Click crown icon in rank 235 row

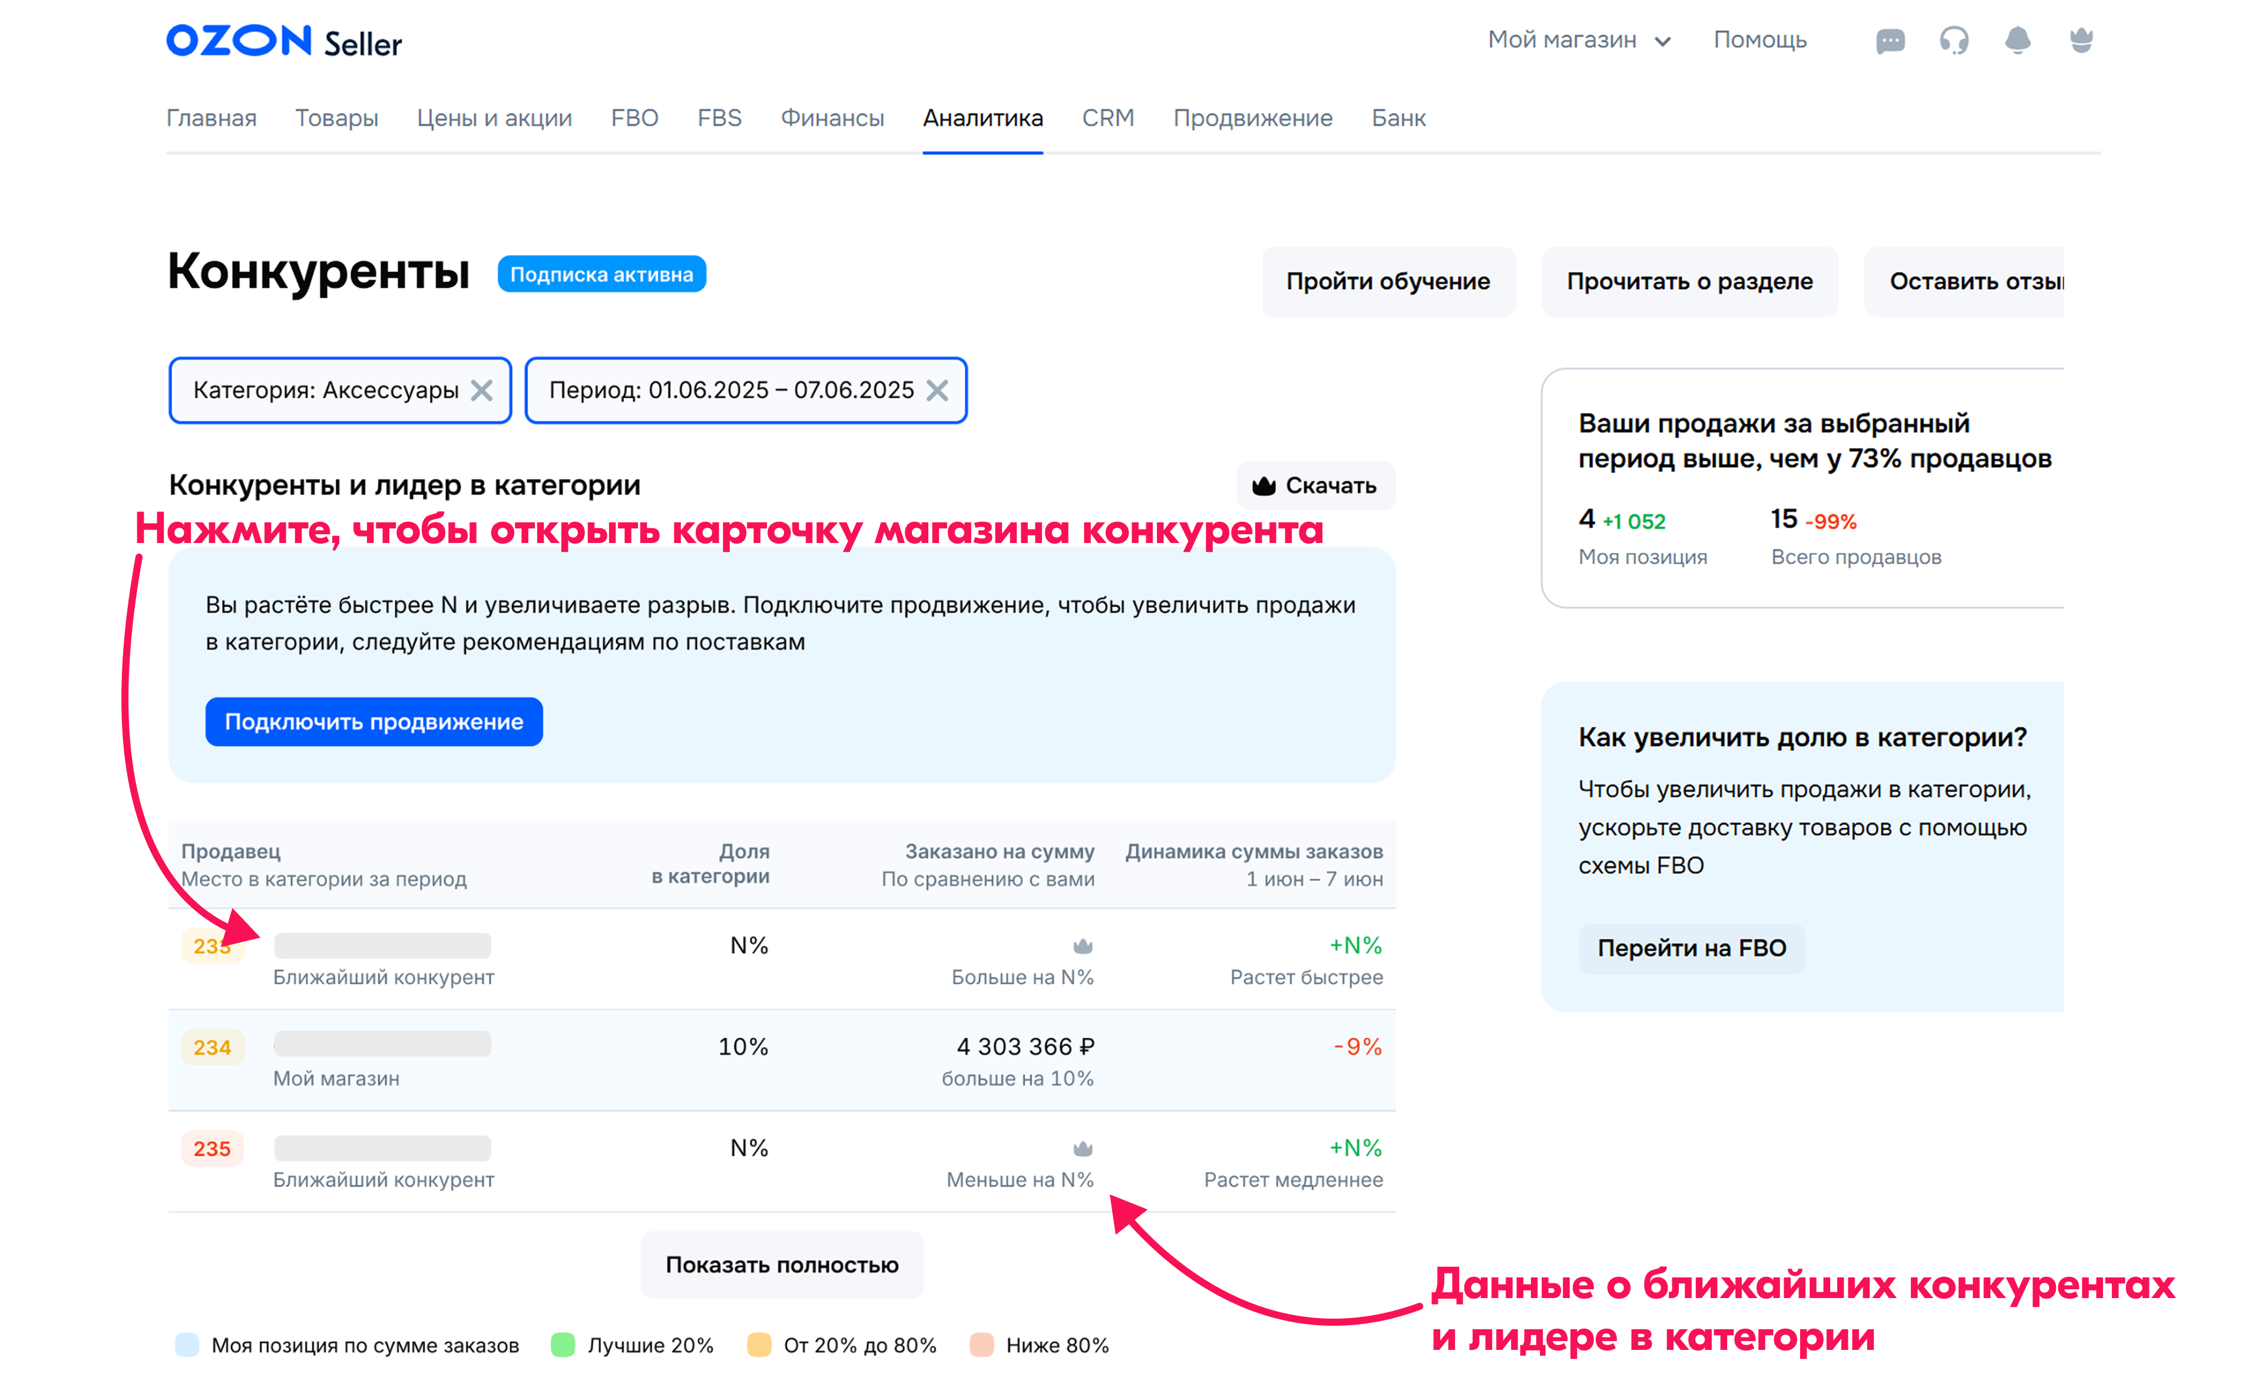pyautogui.click(x=1082, y=1148)
